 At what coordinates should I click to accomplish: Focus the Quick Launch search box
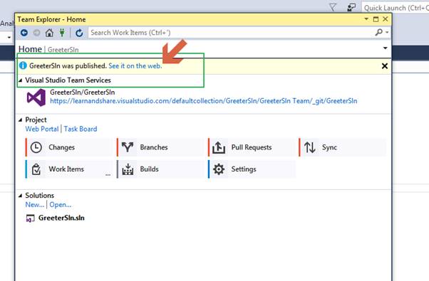396,8
